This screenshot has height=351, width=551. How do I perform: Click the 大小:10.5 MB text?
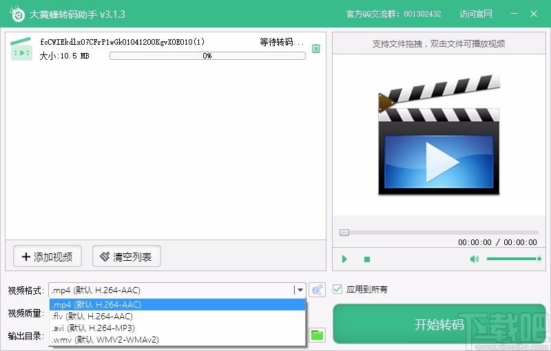point(64,56)
